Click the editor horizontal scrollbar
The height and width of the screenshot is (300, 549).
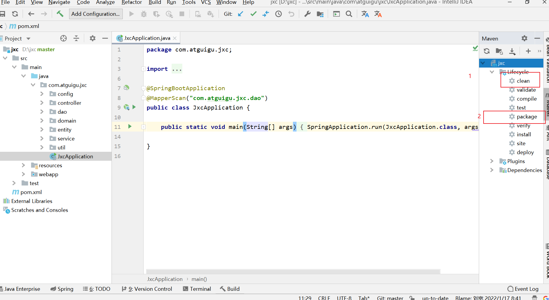tap(293, 271)
